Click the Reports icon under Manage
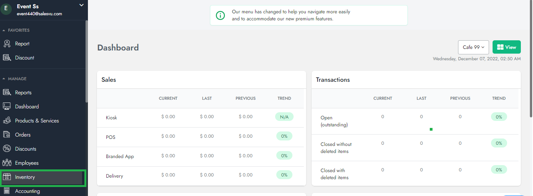The width and height of the screenshot is (533, 196). click(7, 93)
